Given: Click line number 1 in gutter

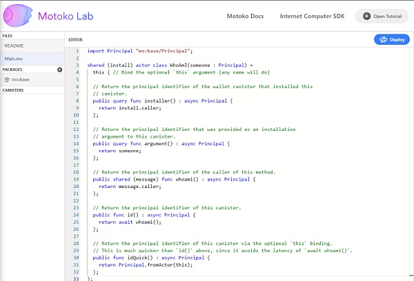Looking at the screenshot, I should [77, 51].
